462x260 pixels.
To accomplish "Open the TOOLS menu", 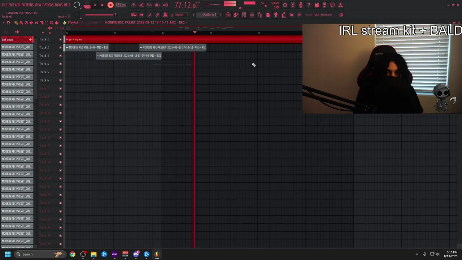I will pos(58,5).
